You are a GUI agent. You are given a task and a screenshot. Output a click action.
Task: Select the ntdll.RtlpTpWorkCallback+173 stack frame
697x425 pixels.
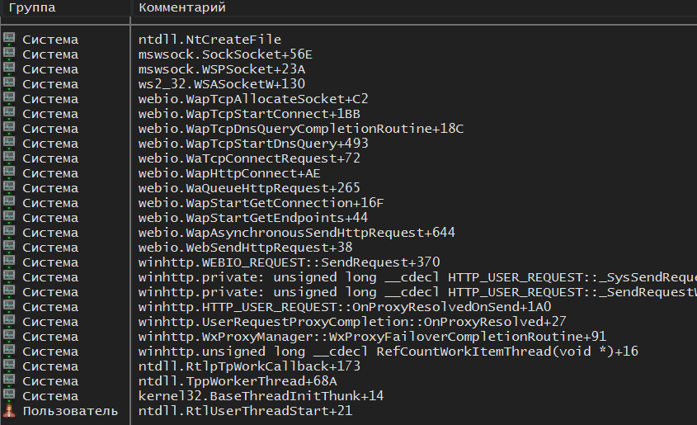[250, 366]
